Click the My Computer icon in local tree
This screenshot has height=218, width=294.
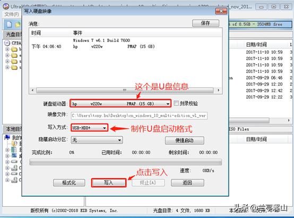coord(7,137)
